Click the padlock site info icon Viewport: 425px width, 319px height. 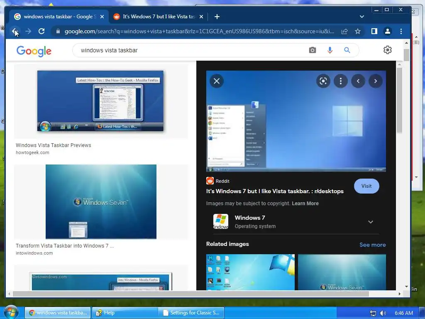(x=58, y=31)
